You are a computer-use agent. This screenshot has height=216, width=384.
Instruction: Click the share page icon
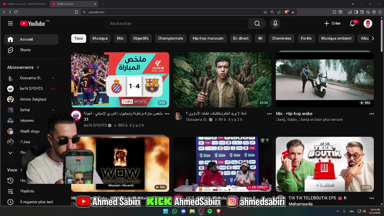pyautogui.click(x=279, y=12)
